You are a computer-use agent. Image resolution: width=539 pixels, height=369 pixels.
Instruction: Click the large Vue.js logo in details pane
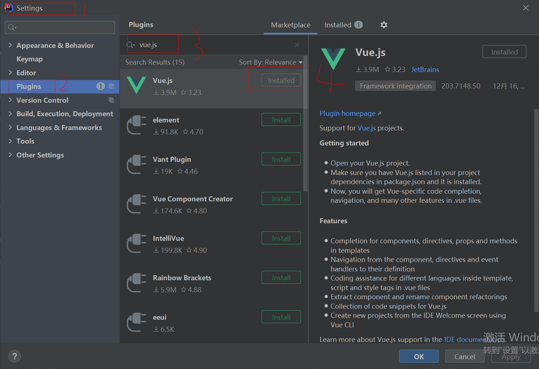coord(333,59)
